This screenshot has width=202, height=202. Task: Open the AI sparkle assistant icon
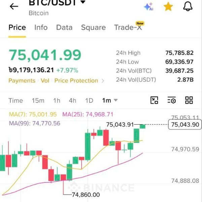[148, 6]
